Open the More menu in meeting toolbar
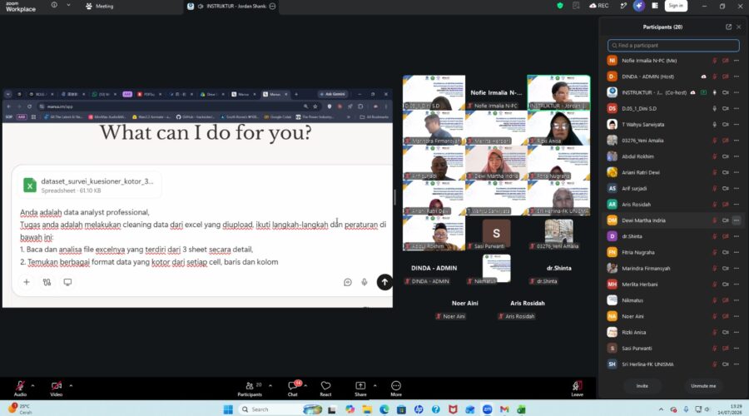 [396, 389]
